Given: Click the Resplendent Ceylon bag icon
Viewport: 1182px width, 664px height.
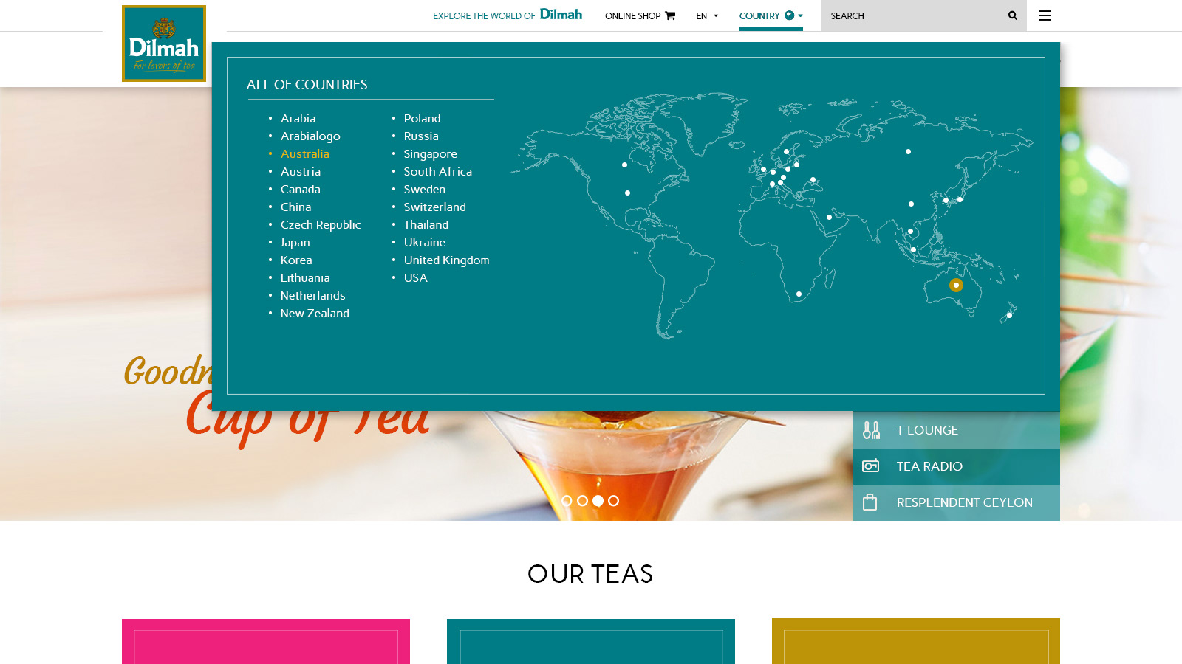Looking at the screenshot, I should pos(870,502).
